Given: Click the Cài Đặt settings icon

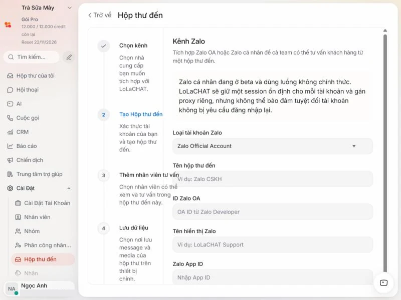Looking at the screenshot, I should point(10,188).
